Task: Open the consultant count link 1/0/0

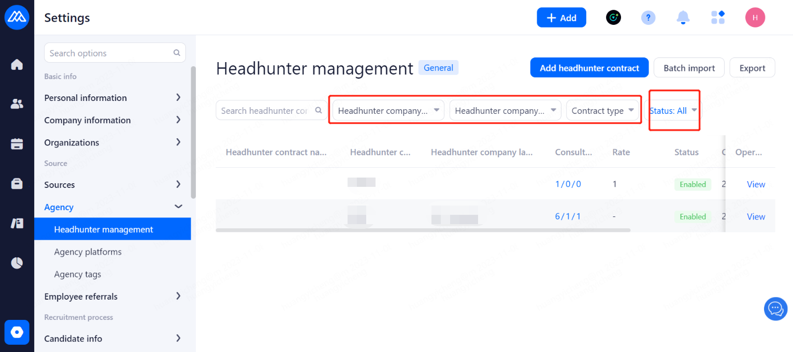Action: tap(568, 184)
